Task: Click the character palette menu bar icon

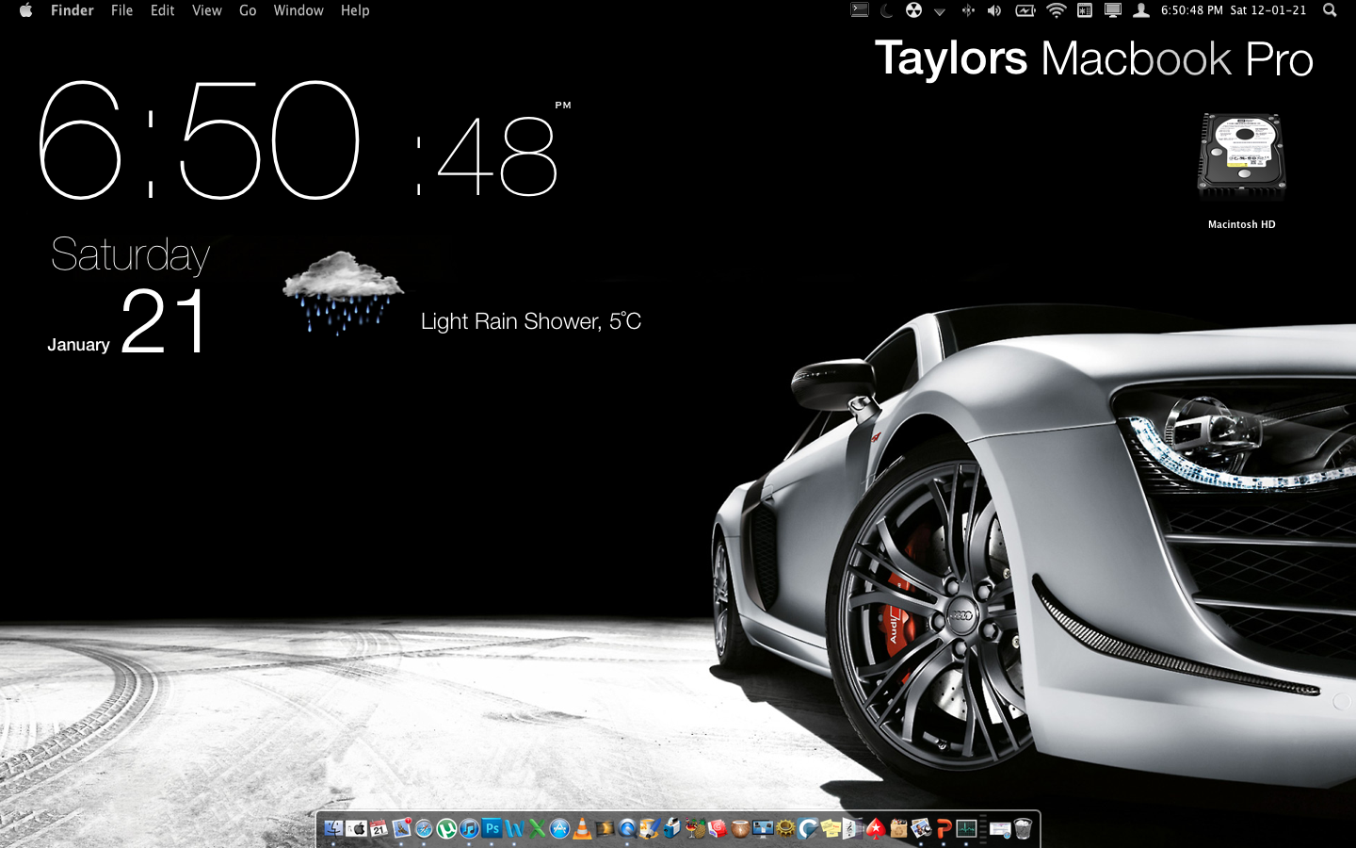Action: [x=1085, y=10]
